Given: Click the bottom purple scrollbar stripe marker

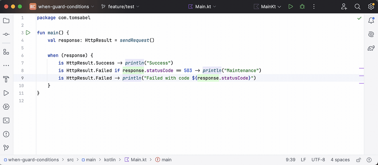Looking at the screenshot, I should tap(361, 83).
